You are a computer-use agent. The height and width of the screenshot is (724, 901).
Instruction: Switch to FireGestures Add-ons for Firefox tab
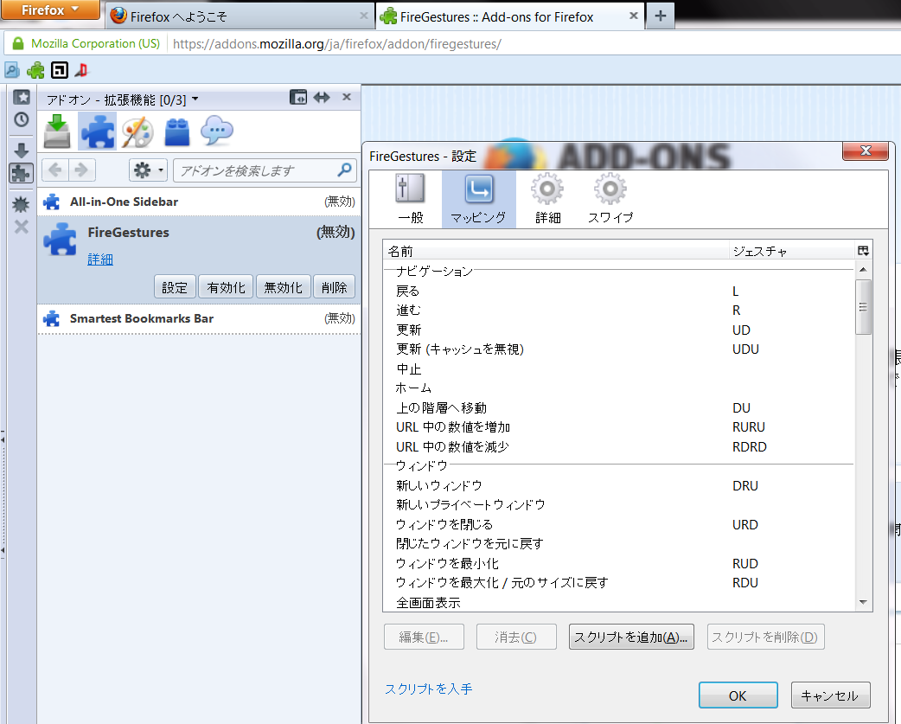click(509, 16)
